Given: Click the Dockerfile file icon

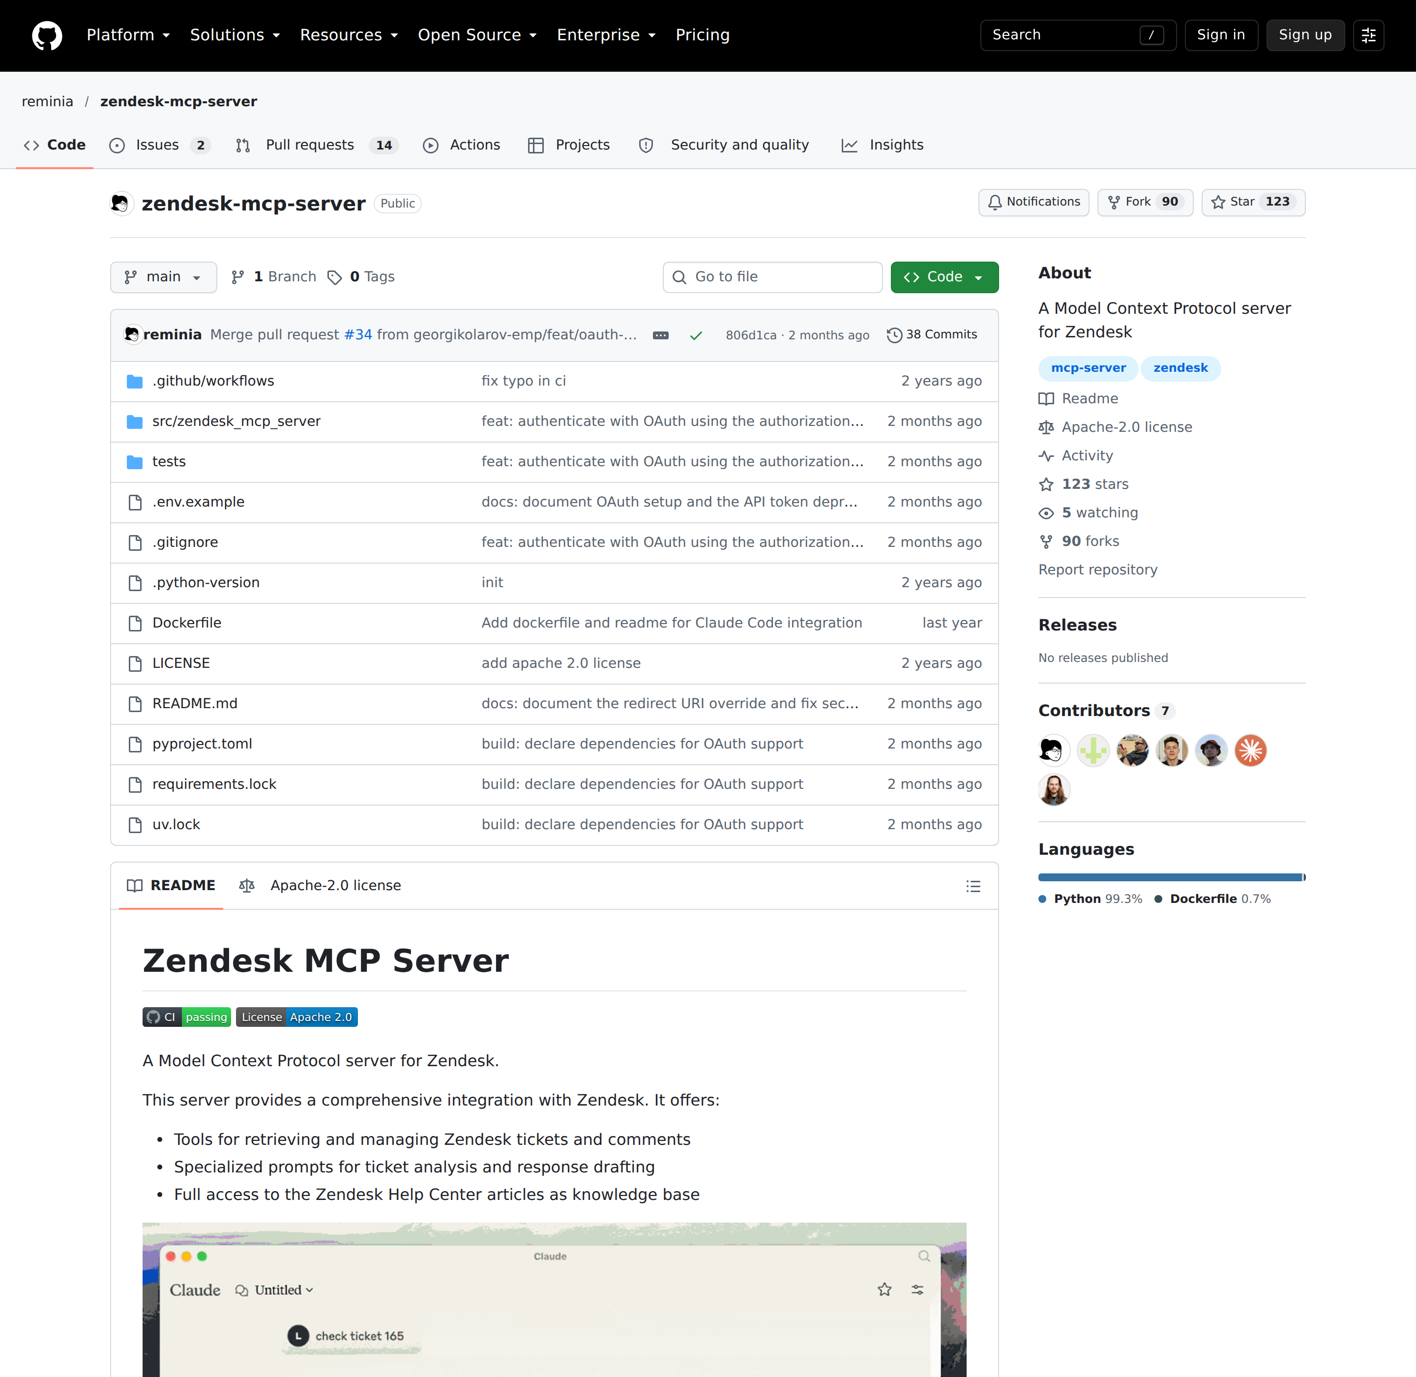Looking at the screenshot, I should click(x=135, y=624).
